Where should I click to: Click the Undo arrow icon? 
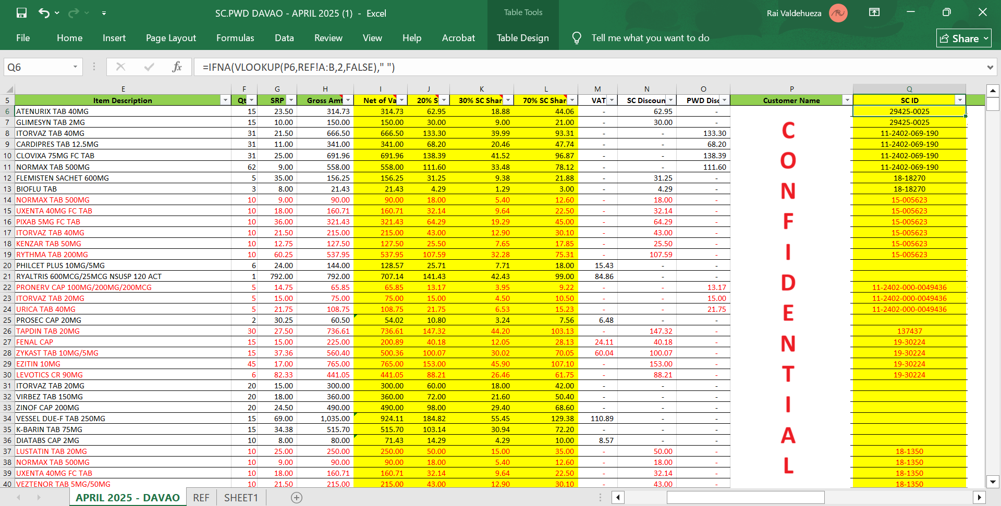(x=44, y=13)
